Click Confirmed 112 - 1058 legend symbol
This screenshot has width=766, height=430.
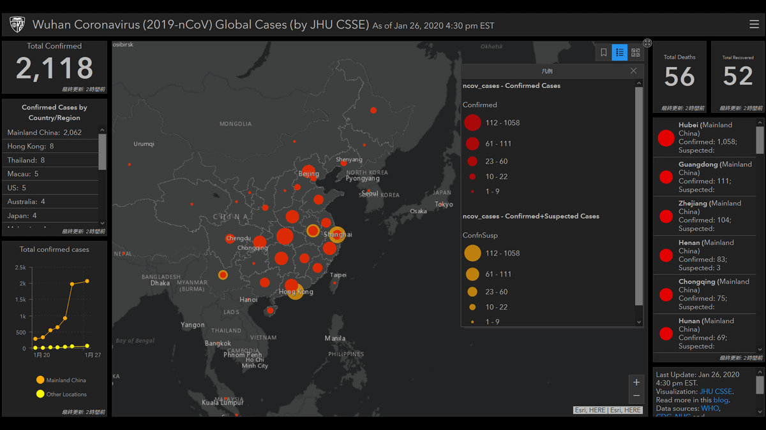pyautogui.click(x=472, y=122)
